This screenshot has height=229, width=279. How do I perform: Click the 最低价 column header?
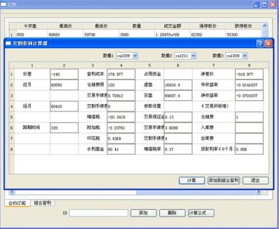(x=101, y=26)
